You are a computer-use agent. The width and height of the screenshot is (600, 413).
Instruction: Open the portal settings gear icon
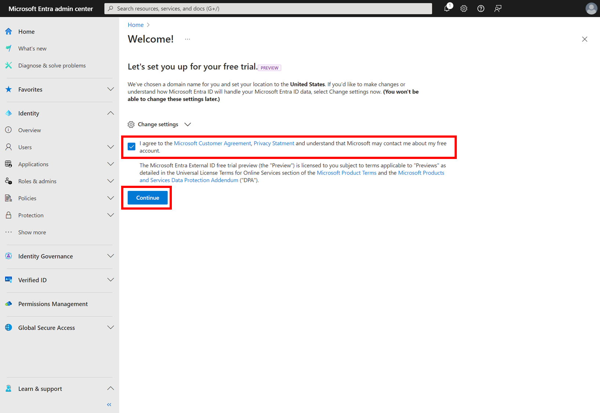464,8
